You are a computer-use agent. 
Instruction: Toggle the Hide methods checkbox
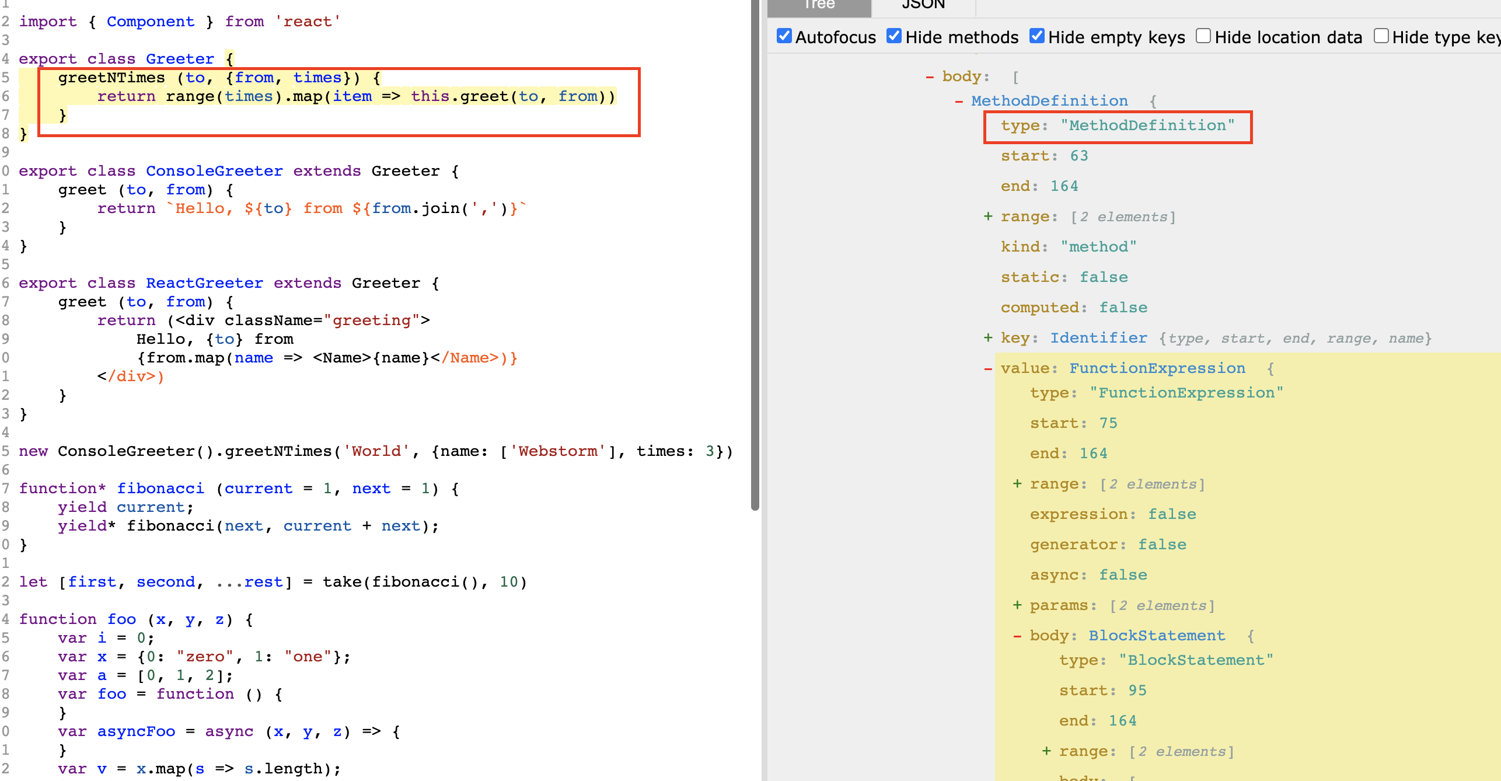[x=892, y=35]
